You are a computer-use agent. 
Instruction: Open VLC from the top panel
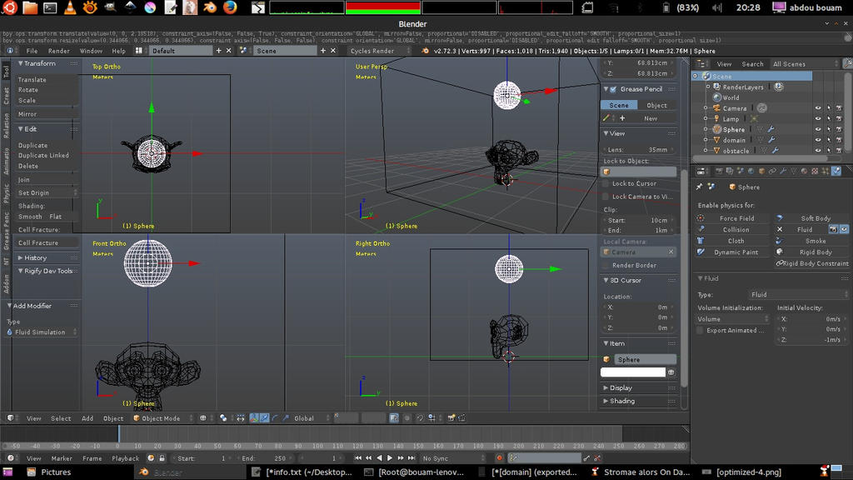70,7
